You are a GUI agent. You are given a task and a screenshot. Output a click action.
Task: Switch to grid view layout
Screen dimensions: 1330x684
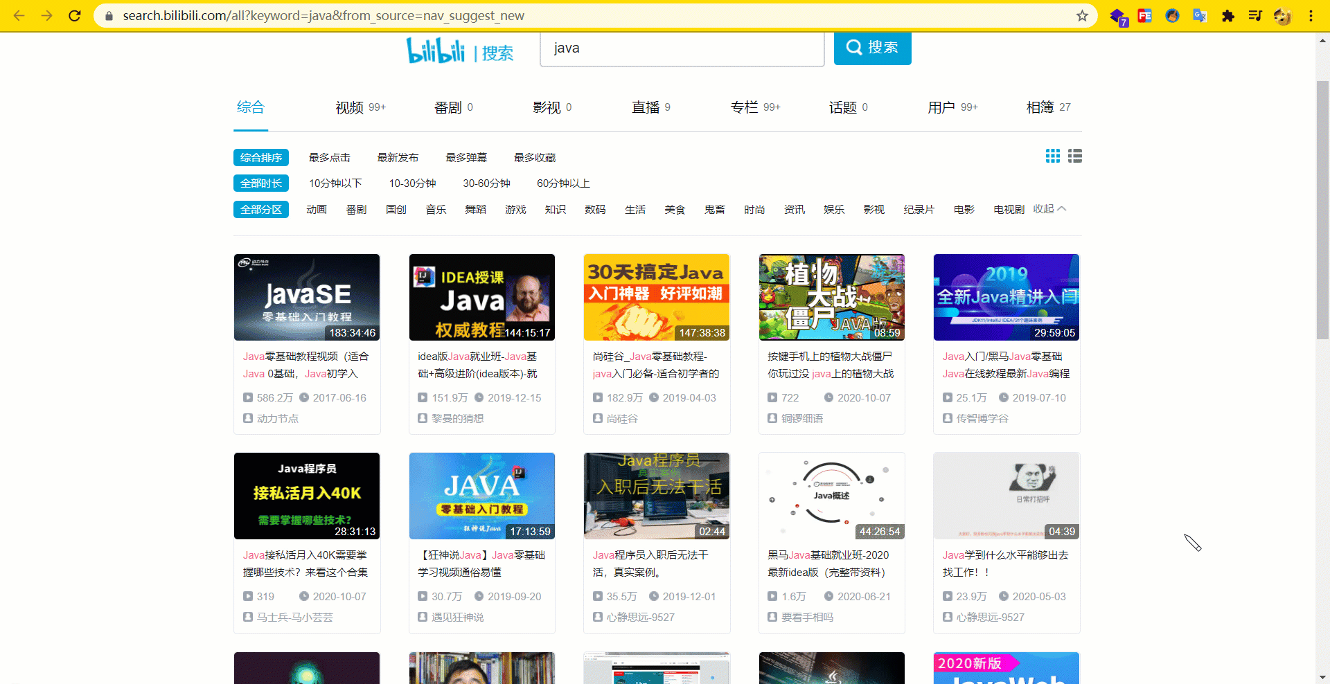pos(1053,156)
